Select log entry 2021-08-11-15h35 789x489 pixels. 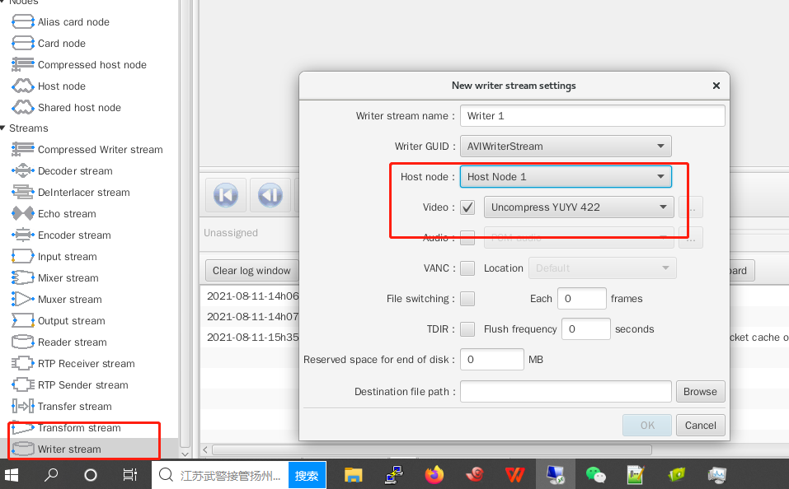252,338
